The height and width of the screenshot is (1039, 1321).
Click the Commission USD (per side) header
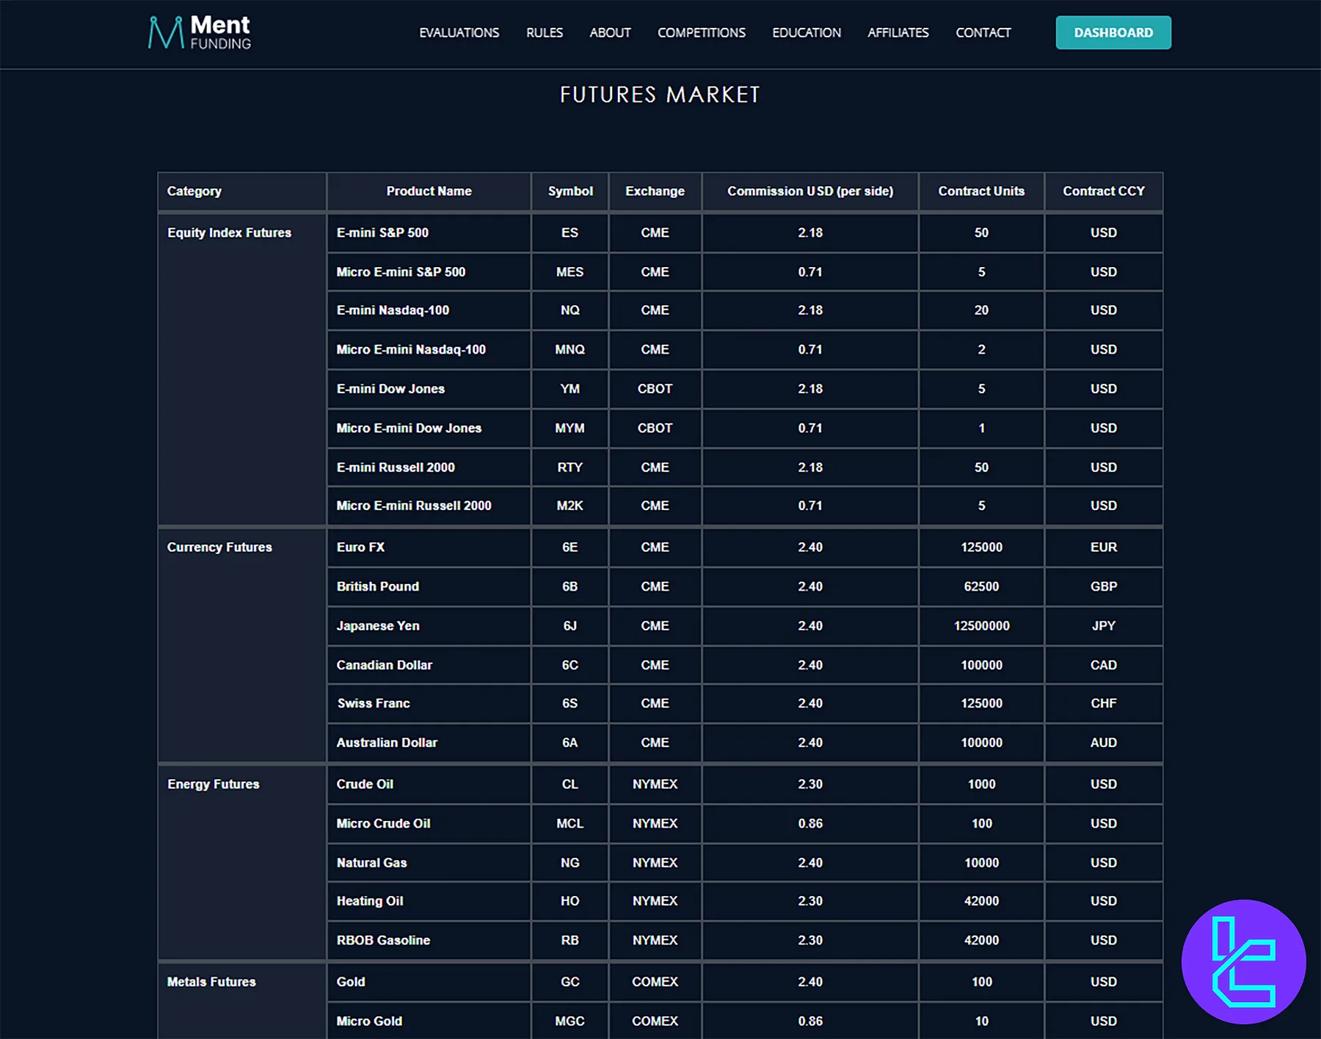click(810, 192)
